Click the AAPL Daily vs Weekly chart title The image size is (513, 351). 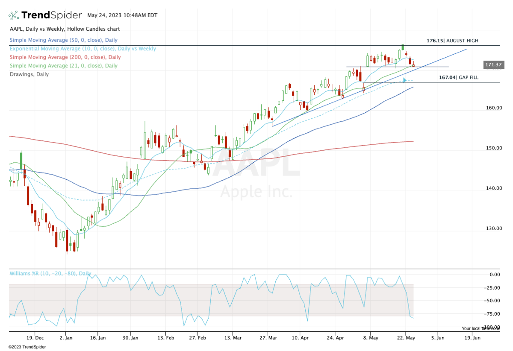(65, 29)
